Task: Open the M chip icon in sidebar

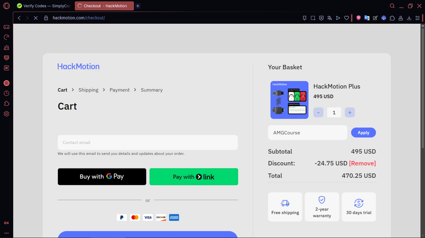Action: (x=7, y=68)
